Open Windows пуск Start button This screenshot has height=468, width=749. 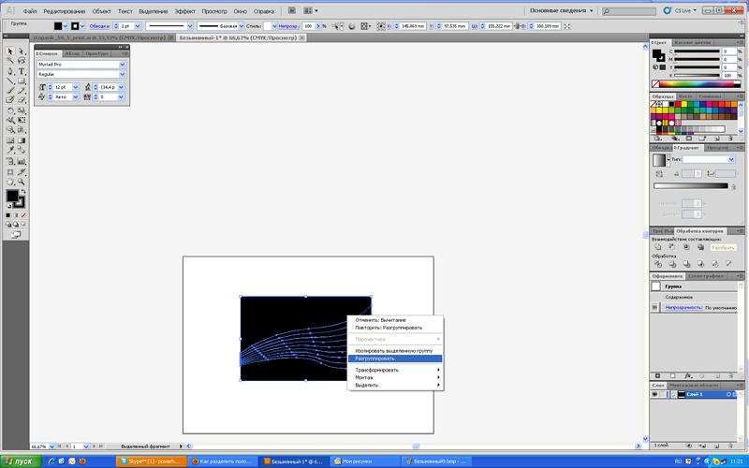tap(21, 461)
